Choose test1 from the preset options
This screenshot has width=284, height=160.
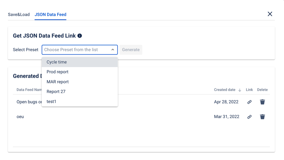tap(80, 102)
